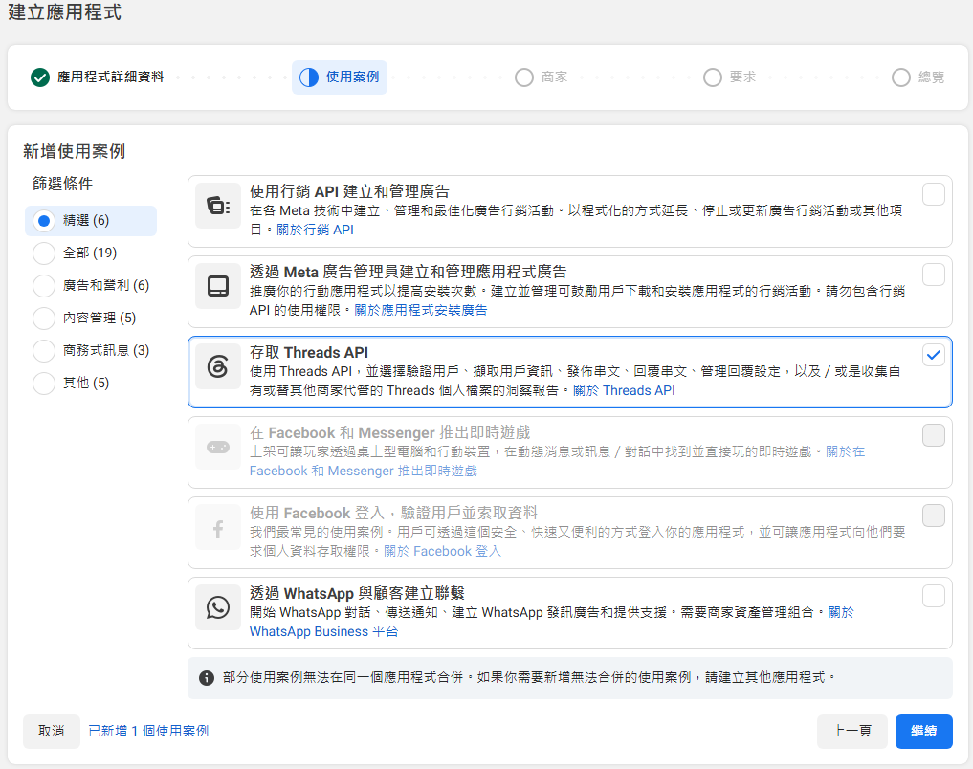Select the 其他 (5) filter radio
The height and width of the screenshot is (769, 973).
[44, 383]
